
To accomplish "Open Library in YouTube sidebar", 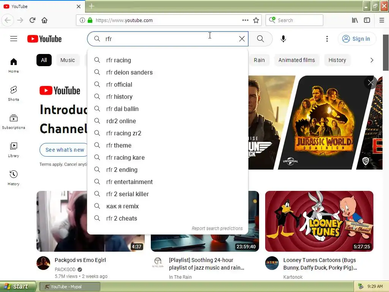I will [14, 150].
